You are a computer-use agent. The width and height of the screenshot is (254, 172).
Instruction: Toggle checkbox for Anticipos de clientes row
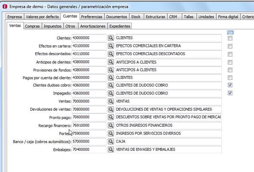tap(230, 62)
